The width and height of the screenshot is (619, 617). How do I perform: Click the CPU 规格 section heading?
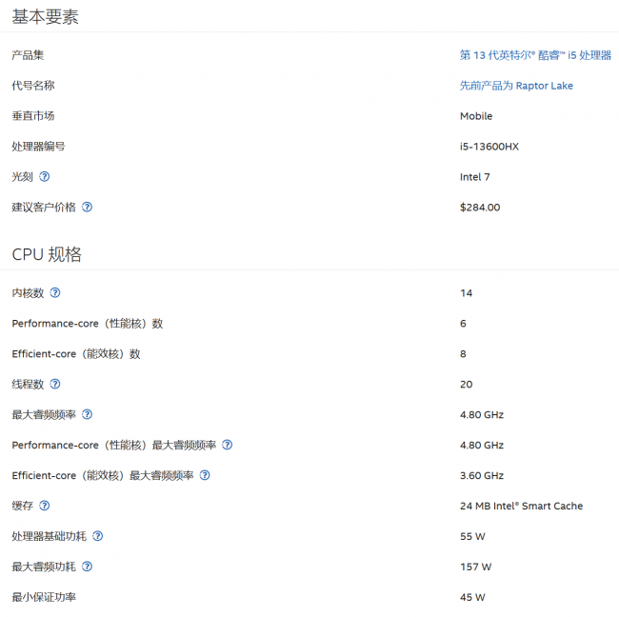(47, 254)
